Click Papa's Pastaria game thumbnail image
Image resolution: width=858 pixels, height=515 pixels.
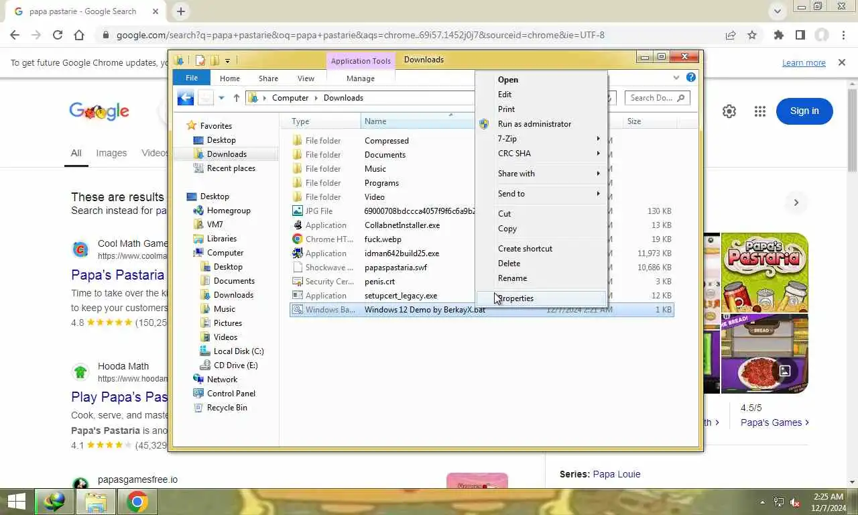(x=765, y=272)
